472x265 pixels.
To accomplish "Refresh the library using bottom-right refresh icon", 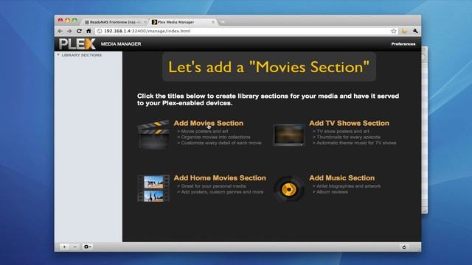I will [x=404, y=247].
